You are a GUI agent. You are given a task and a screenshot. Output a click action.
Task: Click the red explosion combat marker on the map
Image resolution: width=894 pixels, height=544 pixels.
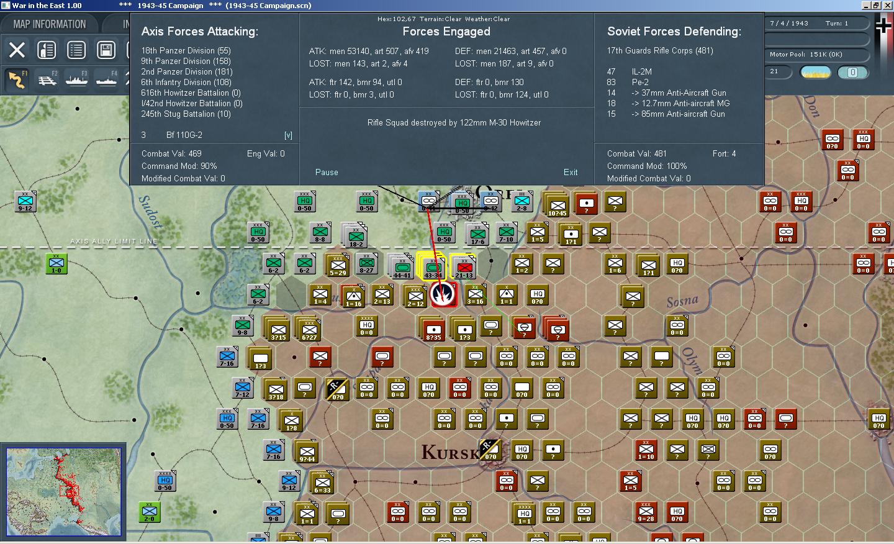(x=443, y=294)
